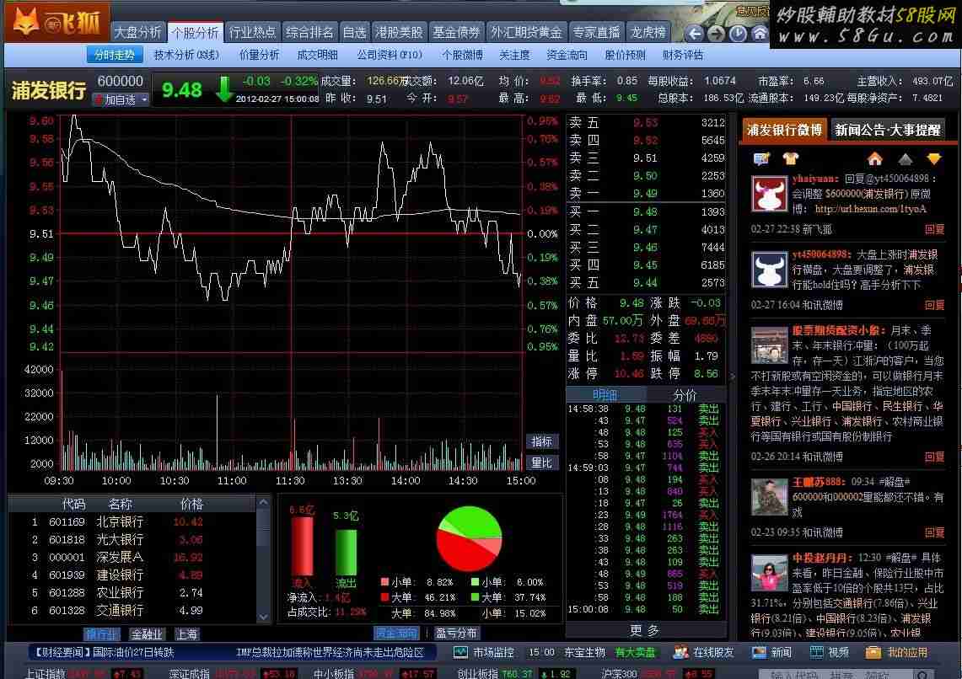This screenshot has height=679, width=962.
Task: Switch to 新闻公告·大事提醒 tab
Action: tap(887, 130)
